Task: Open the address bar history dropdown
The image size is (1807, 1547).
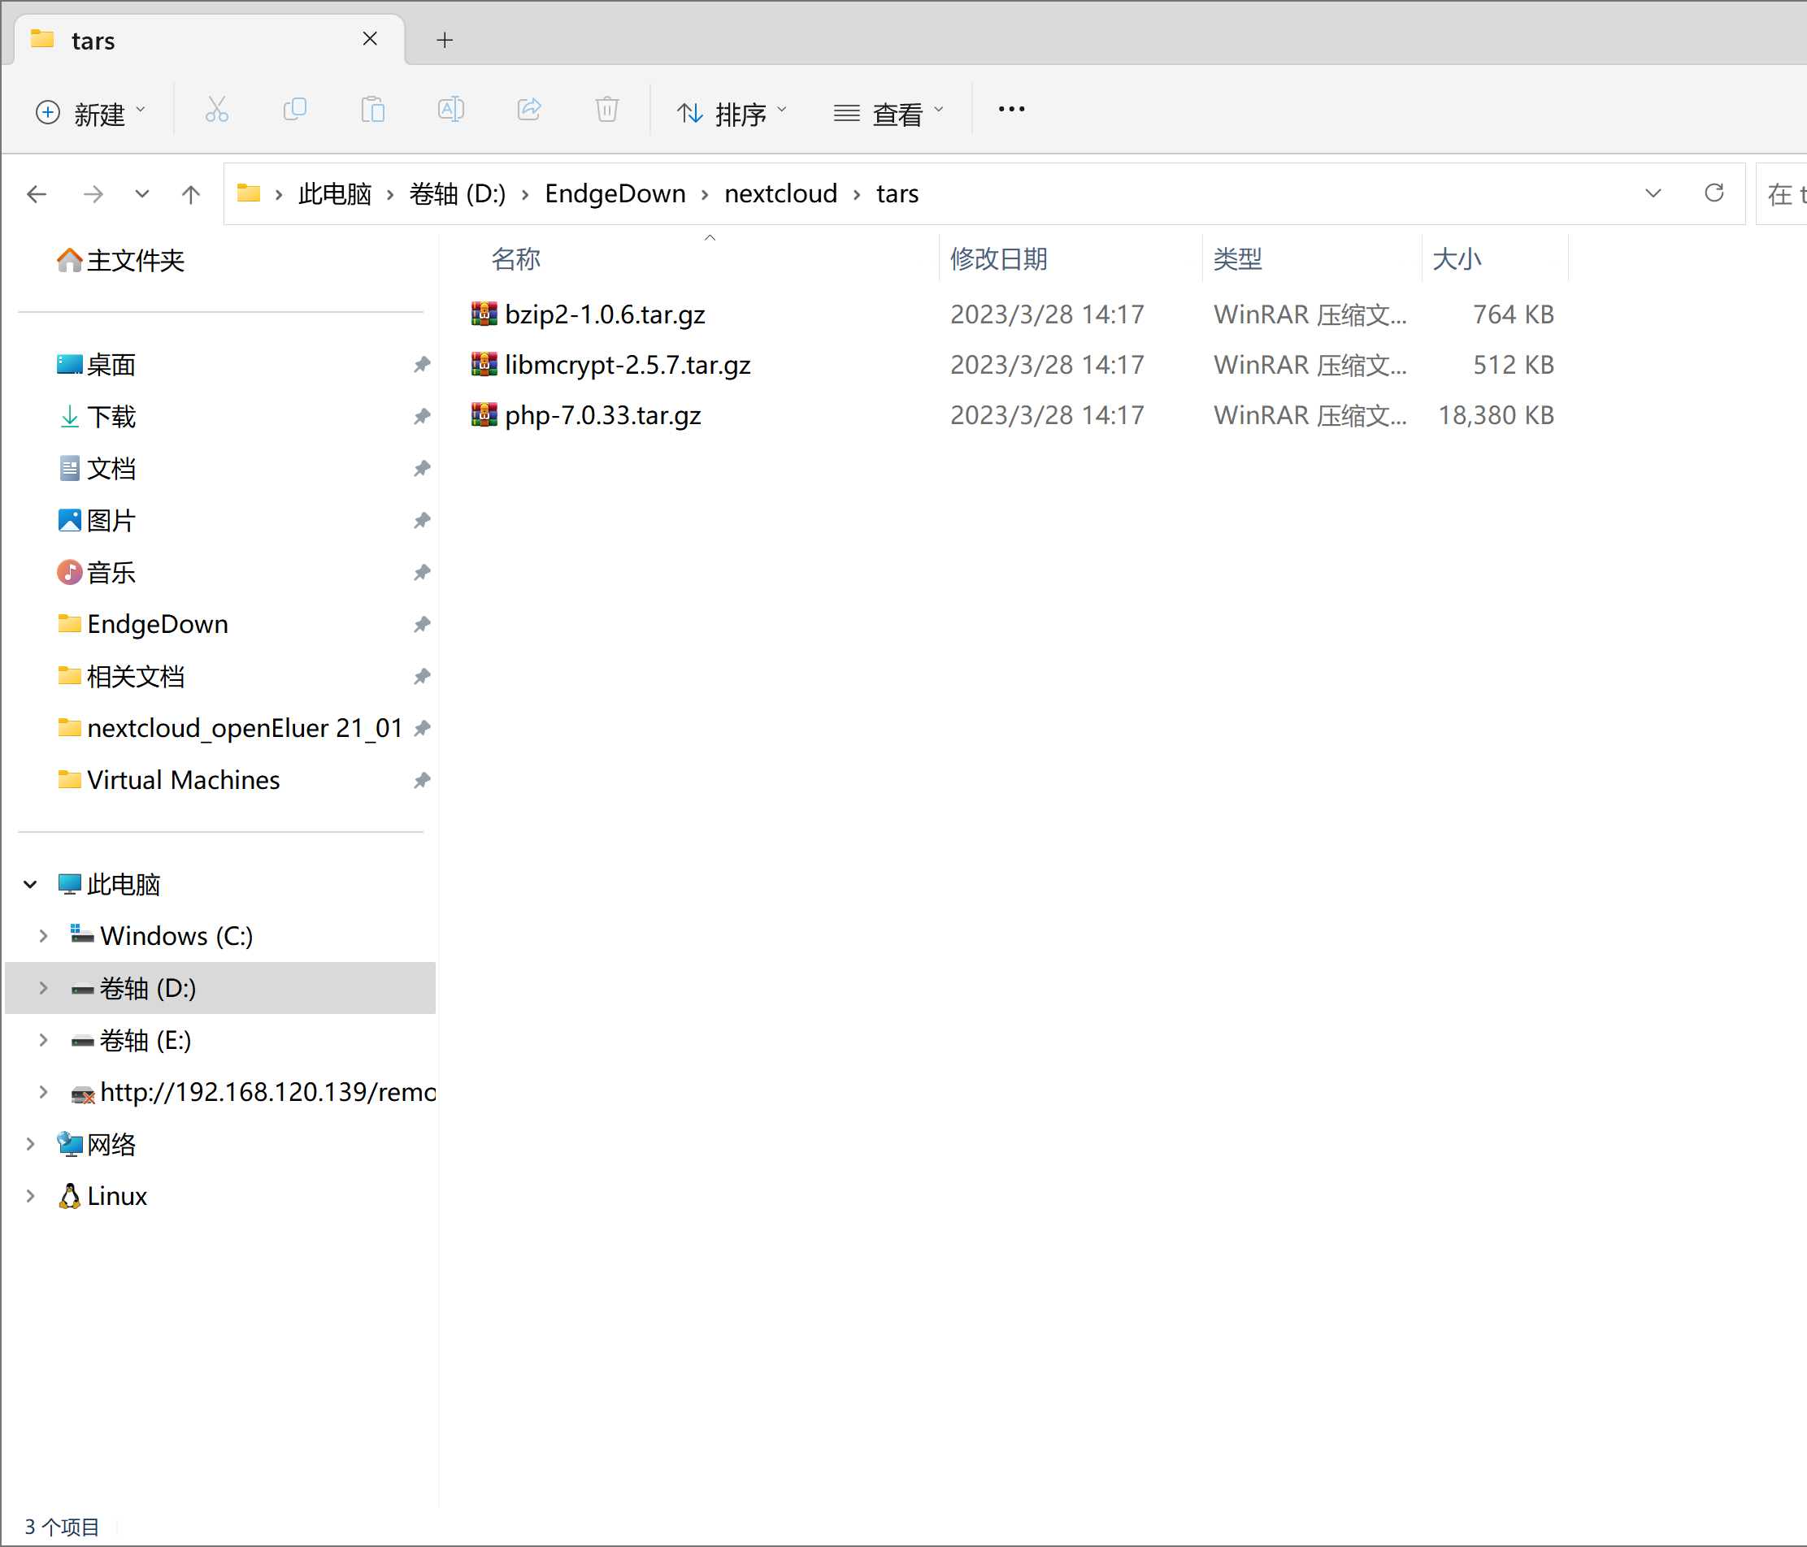Action: tap(1652, 193)
